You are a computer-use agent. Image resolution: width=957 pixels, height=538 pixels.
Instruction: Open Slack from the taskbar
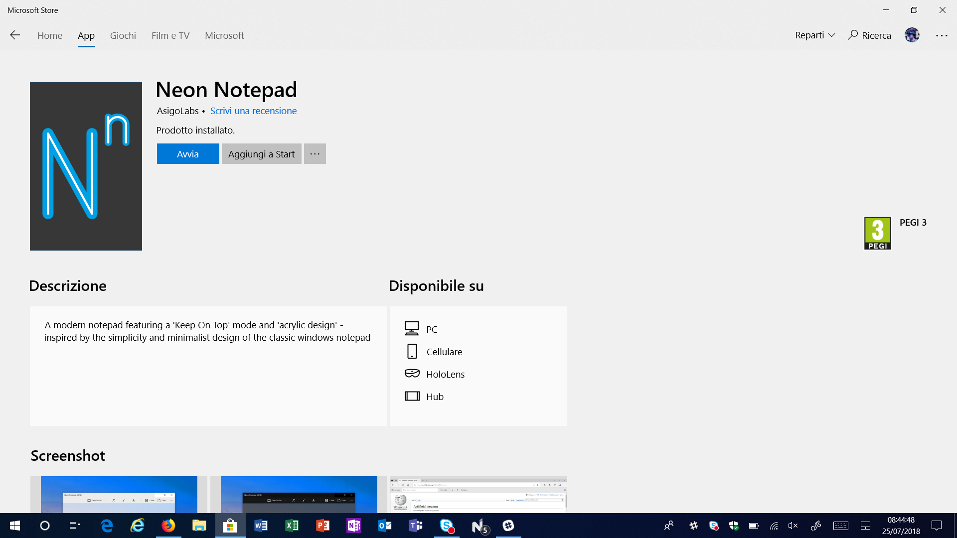(x=508, y=526)
